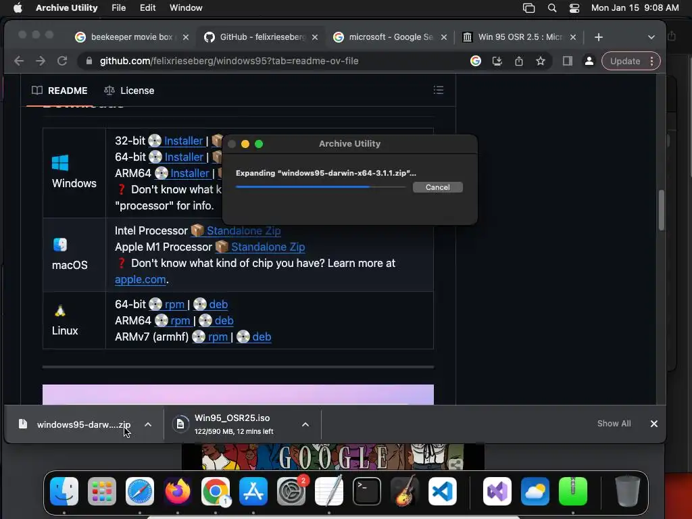This screenshot has width=692, height=519.
Task: Click the windows95-darw zip download item
Action: 75,424
